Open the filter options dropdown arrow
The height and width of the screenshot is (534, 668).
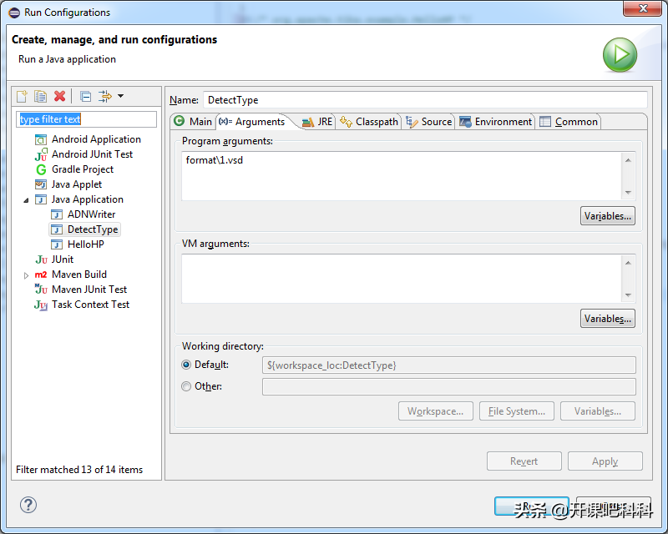tap(120, 96)
